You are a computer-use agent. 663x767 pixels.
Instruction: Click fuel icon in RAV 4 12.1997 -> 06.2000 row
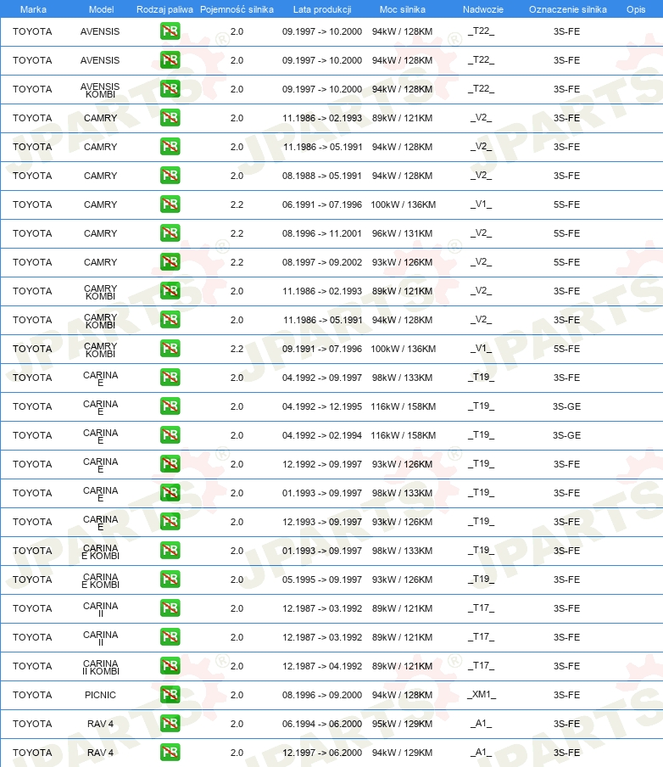(170, 753)
